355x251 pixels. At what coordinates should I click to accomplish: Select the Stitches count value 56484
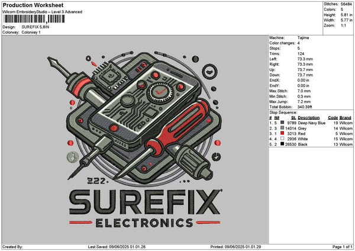347,4
